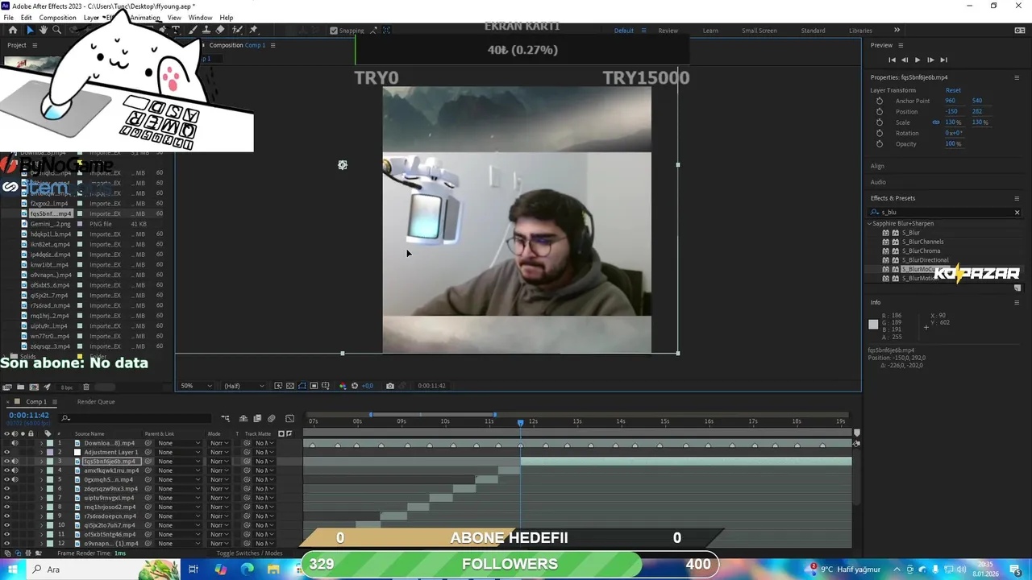Jump to last frame in Preview
Screen dimensions: 1032x580
pyautogui.click(x=943, y=60)
